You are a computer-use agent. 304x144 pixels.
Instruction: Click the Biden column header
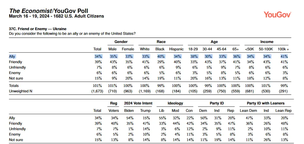[x=129, y=110]
